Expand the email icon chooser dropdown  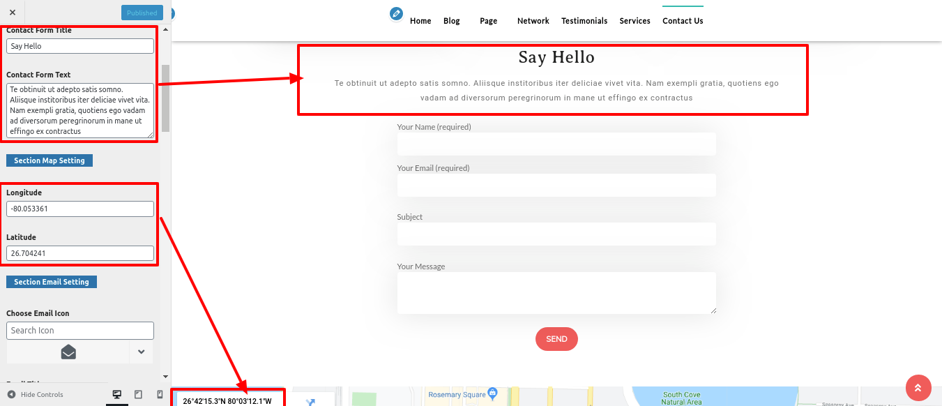(141, 352)
